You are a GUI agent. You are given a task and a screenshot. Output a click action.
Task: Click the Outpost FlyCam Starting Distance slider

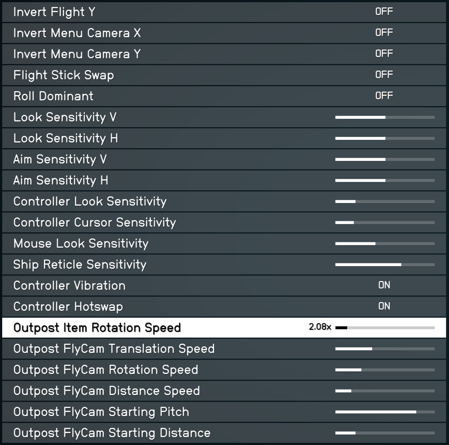coord(385,433)
